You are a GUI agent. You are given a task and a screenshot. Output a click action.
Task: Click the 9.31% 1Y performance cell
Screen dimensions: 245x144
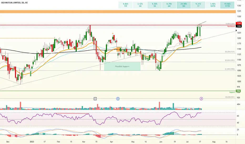[x=198, y=5]
